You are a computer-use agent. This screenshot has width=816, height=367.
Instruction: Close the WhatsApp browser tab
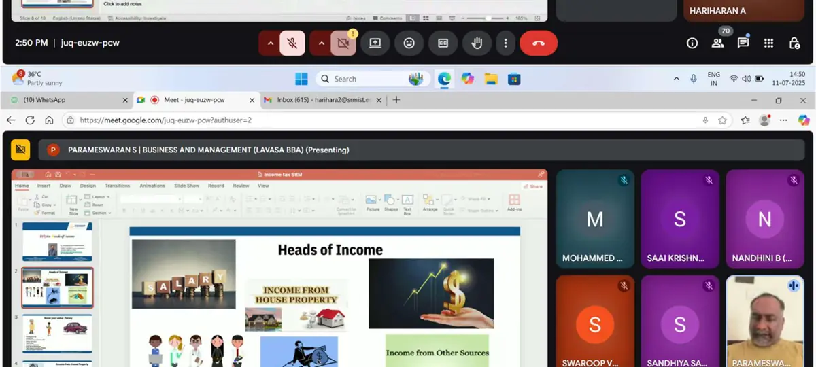(125, 100)
